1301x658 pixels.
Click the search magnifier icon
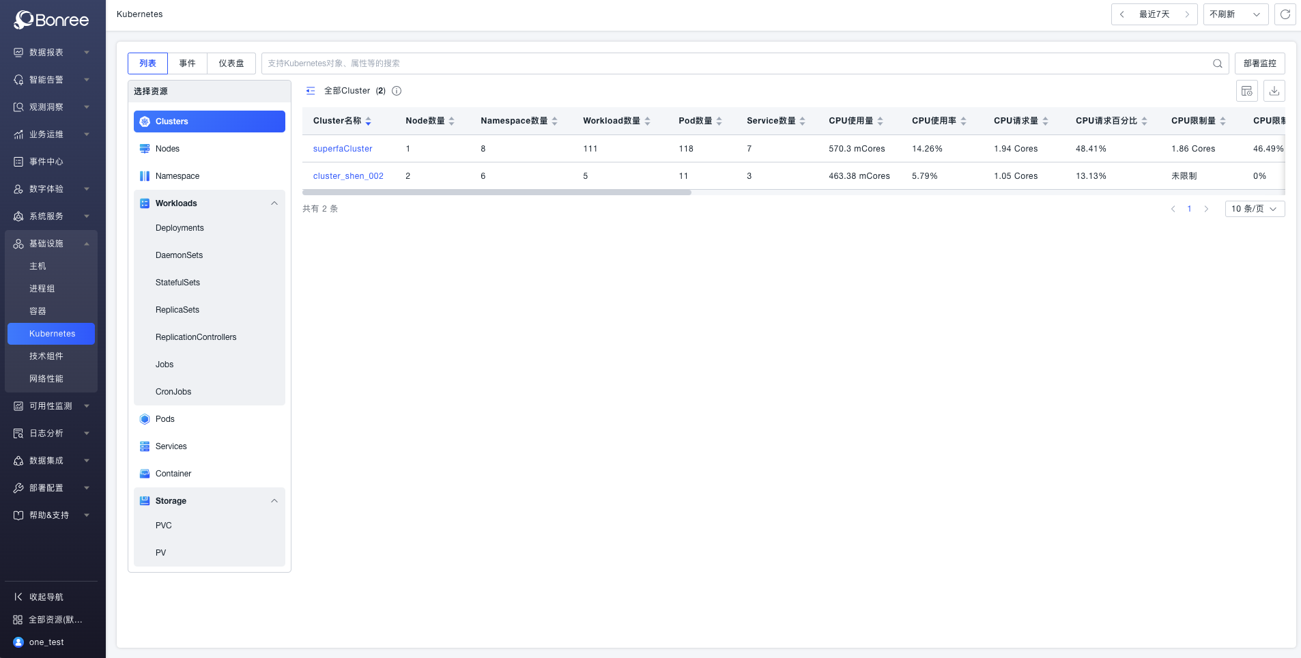tap(1217, 63)
